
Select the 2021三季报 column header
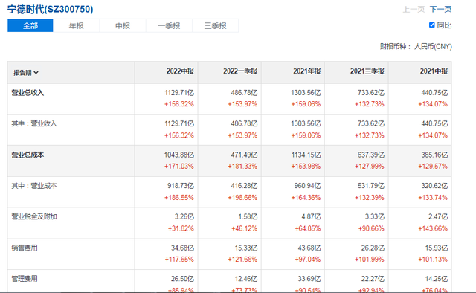[367, 71]
